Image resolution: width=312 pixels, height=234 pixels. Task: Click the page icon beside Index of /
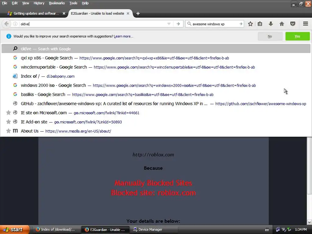pyautogui.click(x=15, y=76)
